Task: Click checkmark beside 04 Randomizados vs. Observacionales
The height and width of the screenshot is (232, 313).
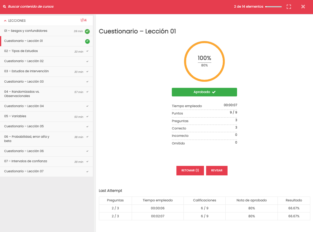Action: (x=87, y=92)
